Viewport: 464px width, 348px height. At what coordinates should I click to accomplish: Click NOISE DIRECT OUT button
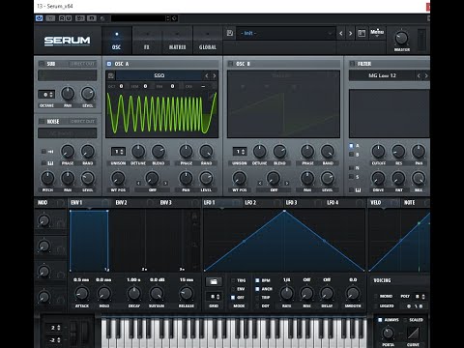82,122
